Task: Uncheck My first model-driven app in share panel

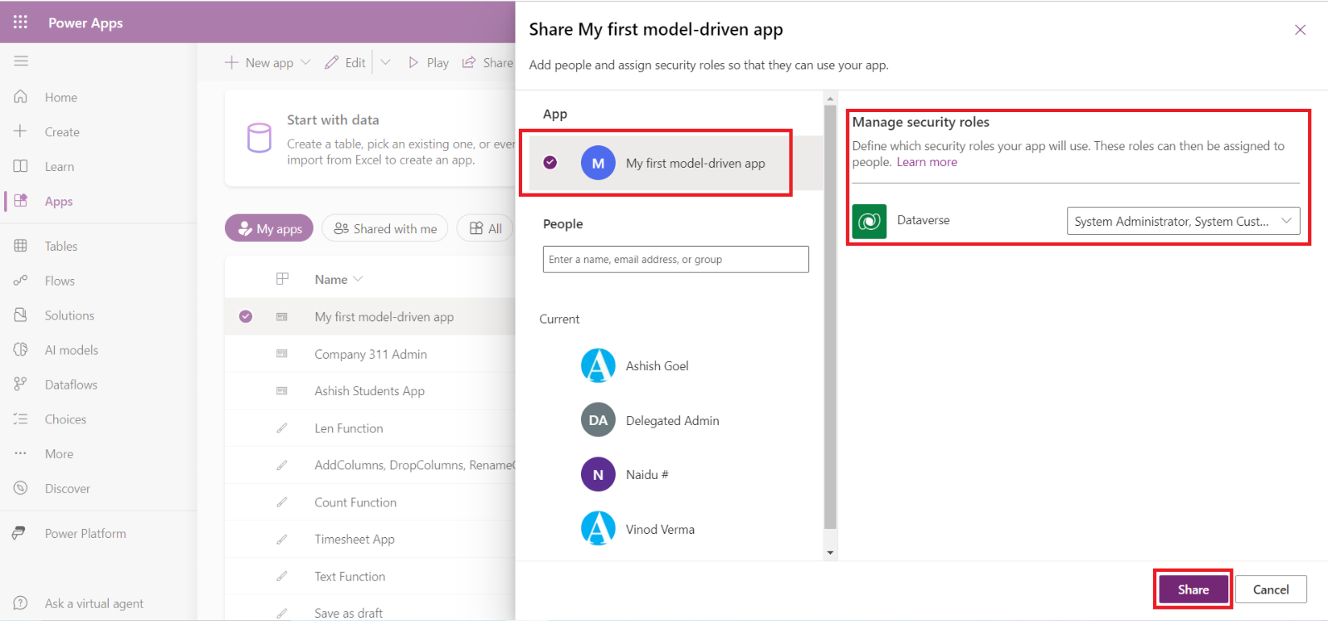Action: (x=550, y=163)
